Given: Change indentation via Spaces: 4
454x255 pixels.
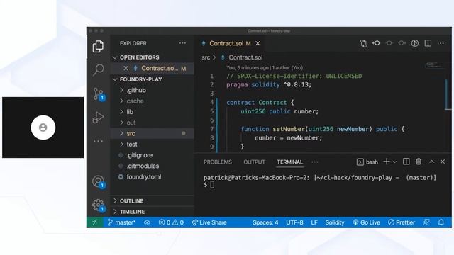Looking at the screenshot, I should (265, 222).
